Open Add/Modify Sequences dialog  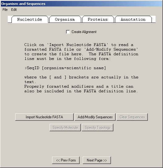tap(95, 117)
